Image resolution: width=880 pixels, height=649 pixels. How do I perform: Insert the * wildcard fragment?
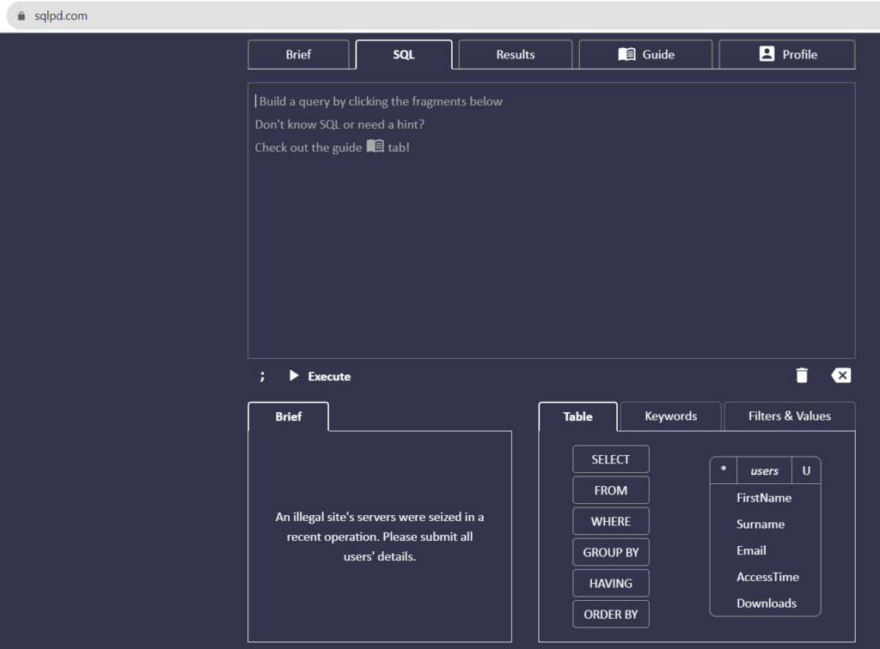coord(723,470)
